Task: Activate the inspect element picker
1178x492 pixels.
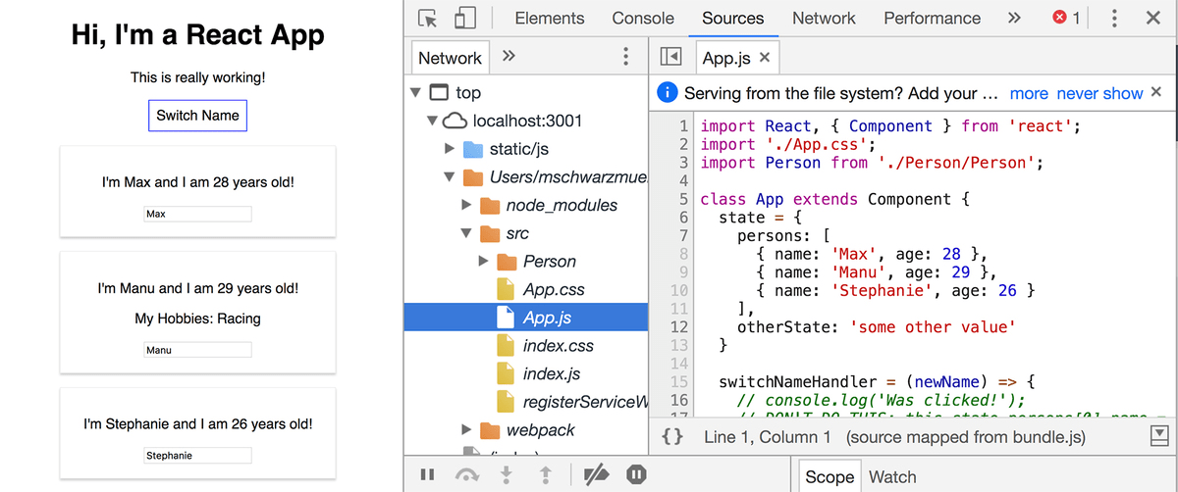Action: (x=427, y=19)
